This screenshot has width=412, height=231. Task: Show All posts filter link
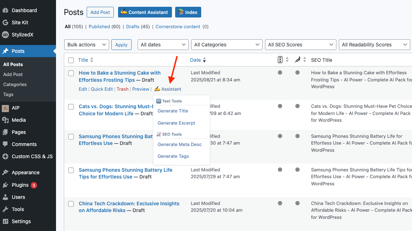pyautogui.click(x=68, y=26)
